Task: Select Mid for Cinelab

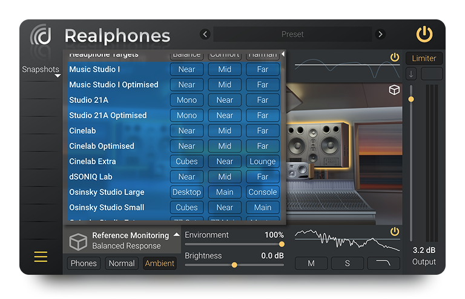Action: click(225, 131)
